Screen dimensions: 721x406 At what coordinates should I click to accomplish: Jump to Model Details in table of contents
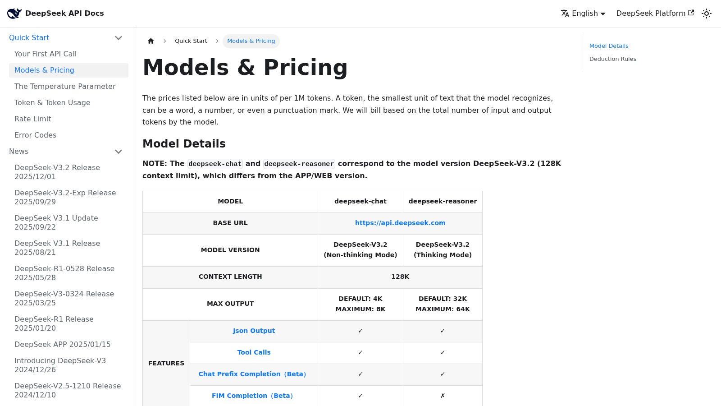point(609,46)
